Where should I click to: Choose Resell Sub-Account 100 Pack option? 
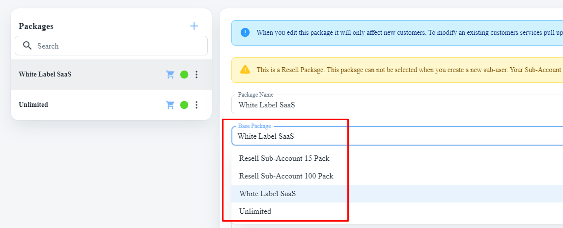tap(286, 176)
